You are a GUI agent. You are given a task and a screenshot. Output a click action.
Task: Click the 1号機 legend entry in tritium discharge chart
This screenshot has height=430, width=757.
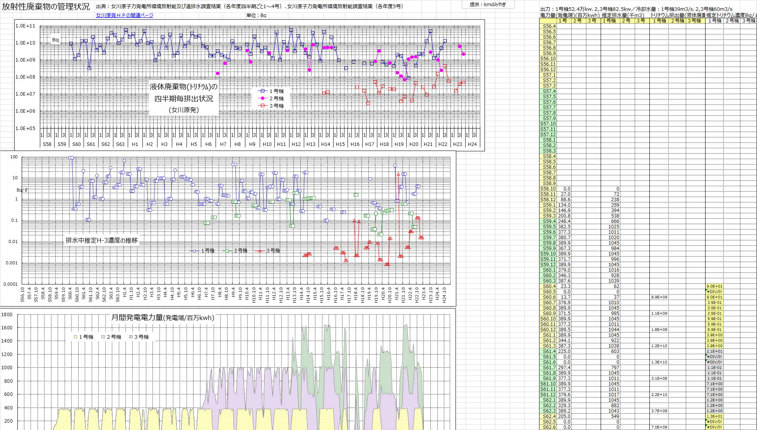pos(271,91)
